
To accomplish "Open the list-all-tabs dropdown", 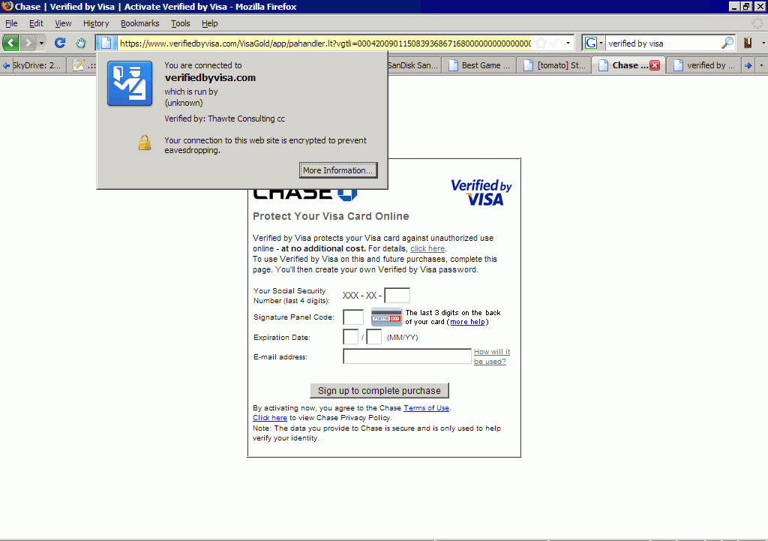I will coord(761,65).
